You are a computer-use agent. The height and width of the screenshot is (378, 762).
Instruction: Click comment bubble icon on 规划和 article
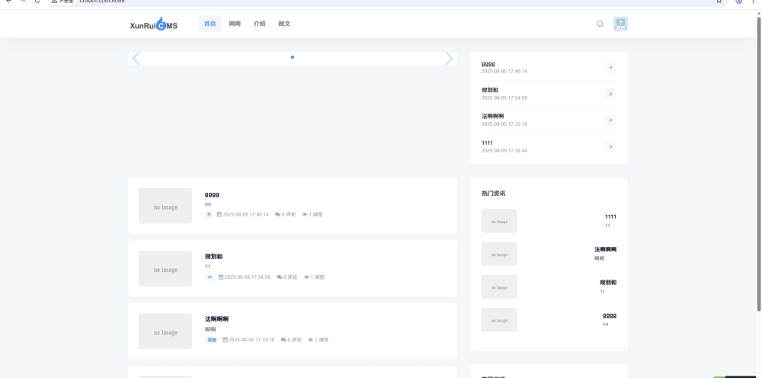click(280, 277)
